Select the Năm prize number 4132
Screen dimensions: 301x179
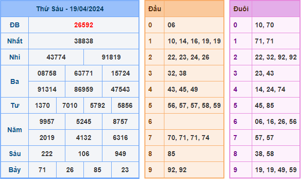click(84, 138)
